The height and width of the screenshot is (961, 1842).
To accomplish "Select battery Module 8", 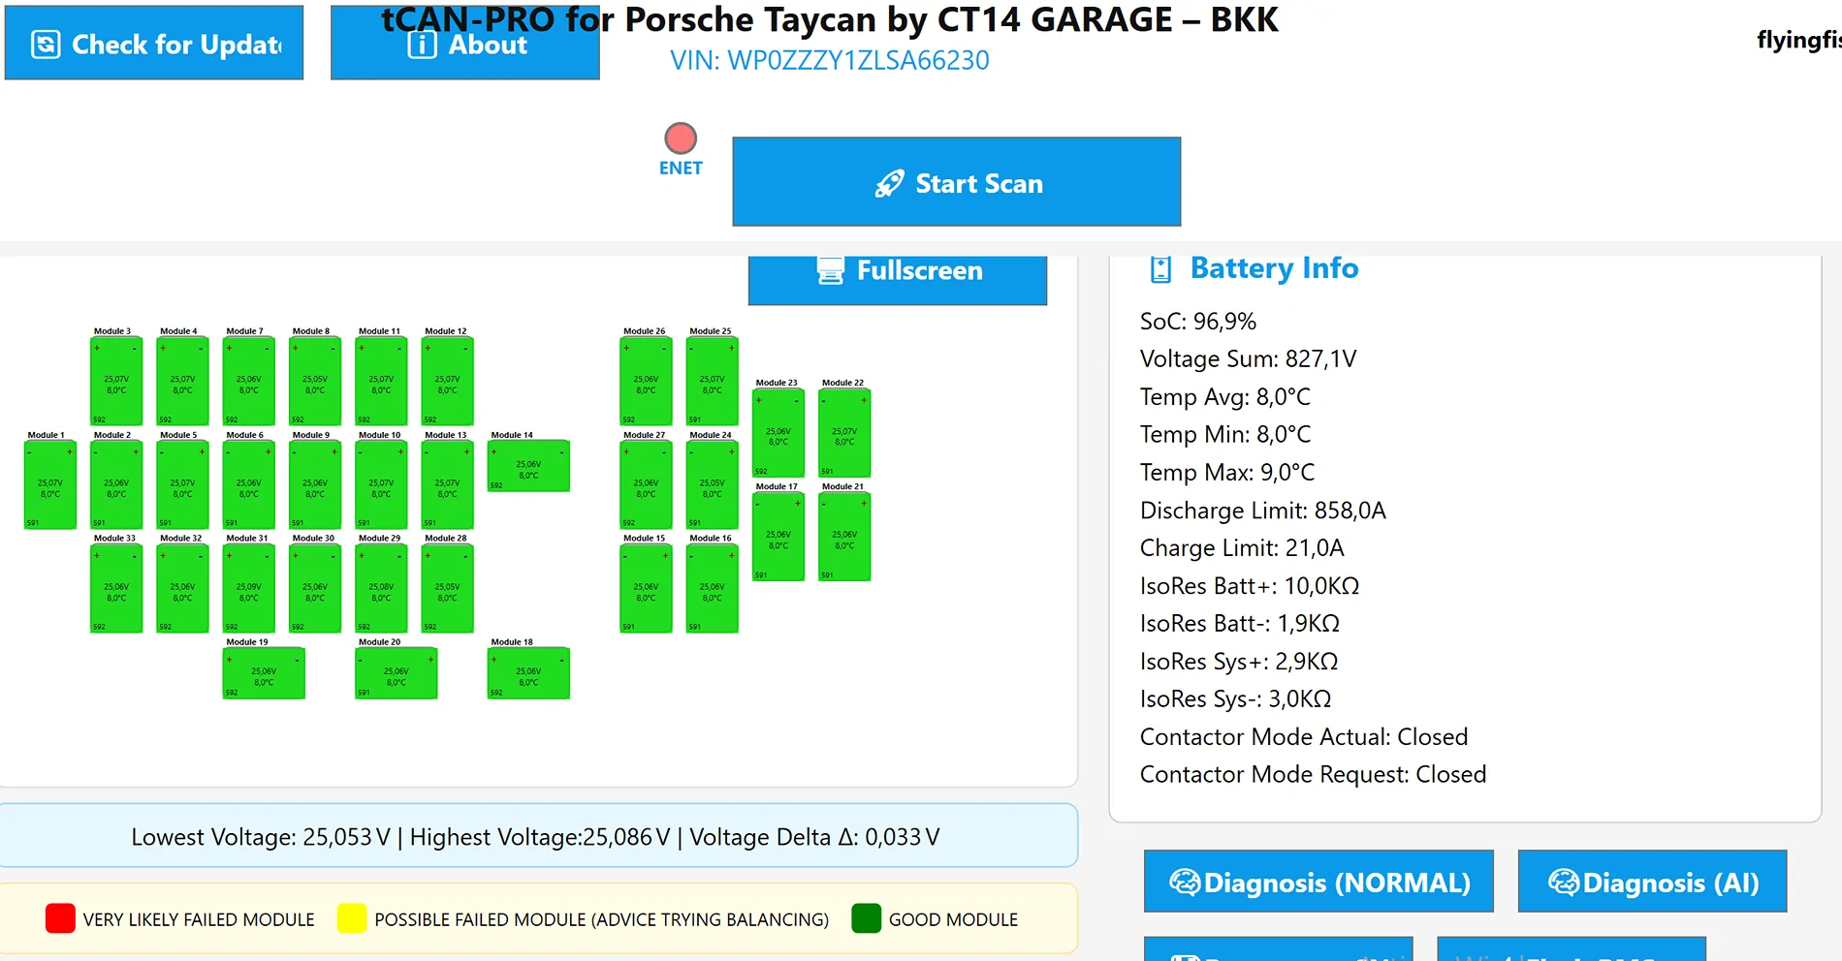I will click(315, 381).
